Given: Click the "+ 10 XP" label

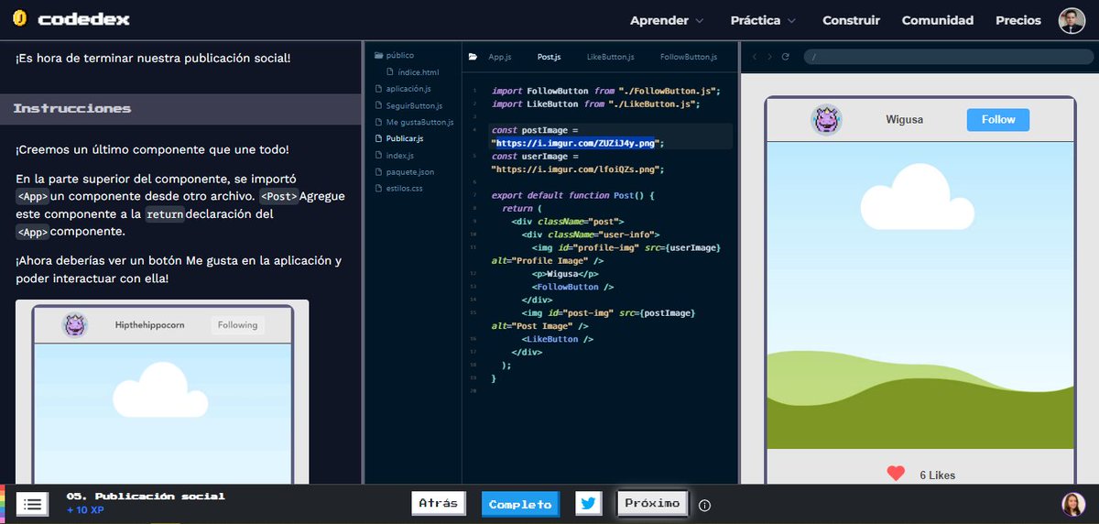Looking at the screenshot, I should [x=85, y=509].
